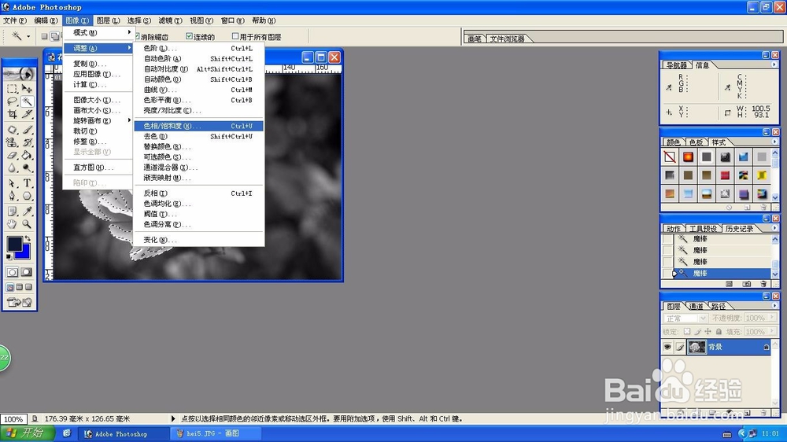Click create new style button in Styles panel
The image size is (787, 442).
(748, 207)
